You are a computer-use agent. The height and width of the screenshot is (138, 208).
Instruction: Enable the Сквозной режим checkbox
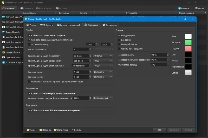119,44
